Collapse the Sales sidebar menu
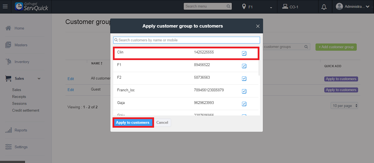The height and width of the screenshot is (163, 374). (x=39, y=79)
